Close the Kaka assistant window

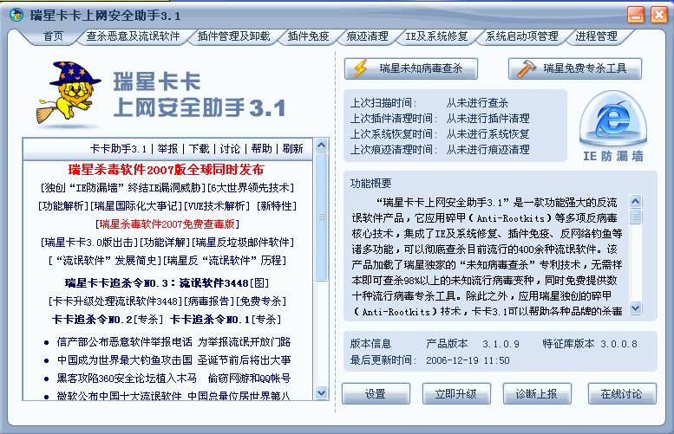(658, 15)
